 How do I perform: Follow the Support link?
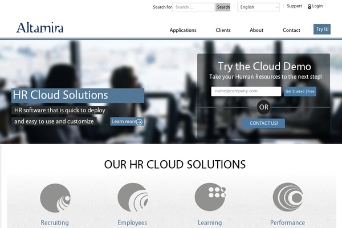pos(294,6)
